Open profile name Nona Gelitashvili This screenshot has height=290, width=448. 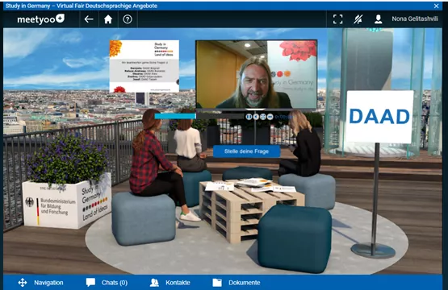(x=415, y=19)
